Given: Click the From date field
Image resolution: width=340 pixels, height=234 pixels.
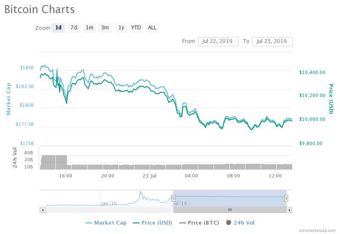Looking at the screenshot, I should (x=218, y=41).
